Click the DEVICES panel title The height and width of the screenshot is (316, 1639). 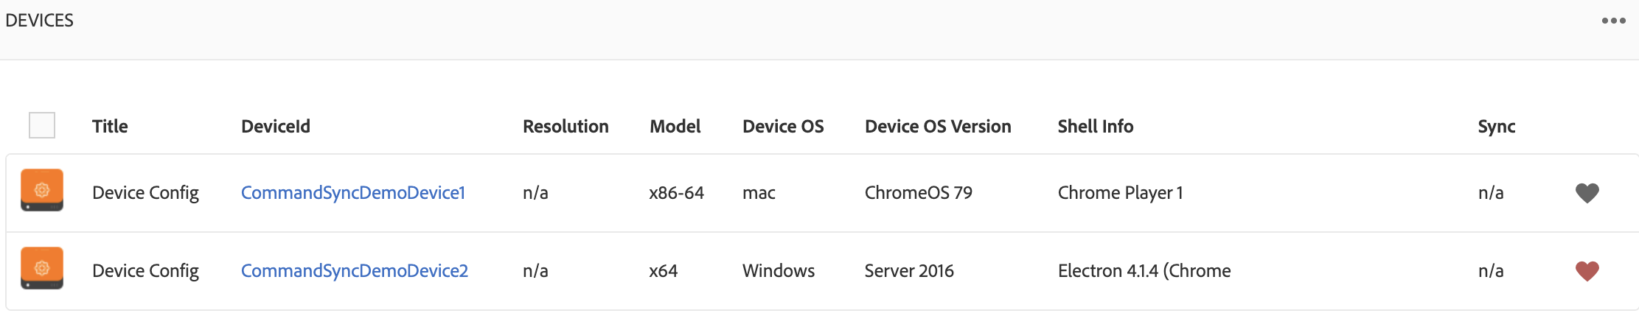pyautogui.click(x=40, y=21)
